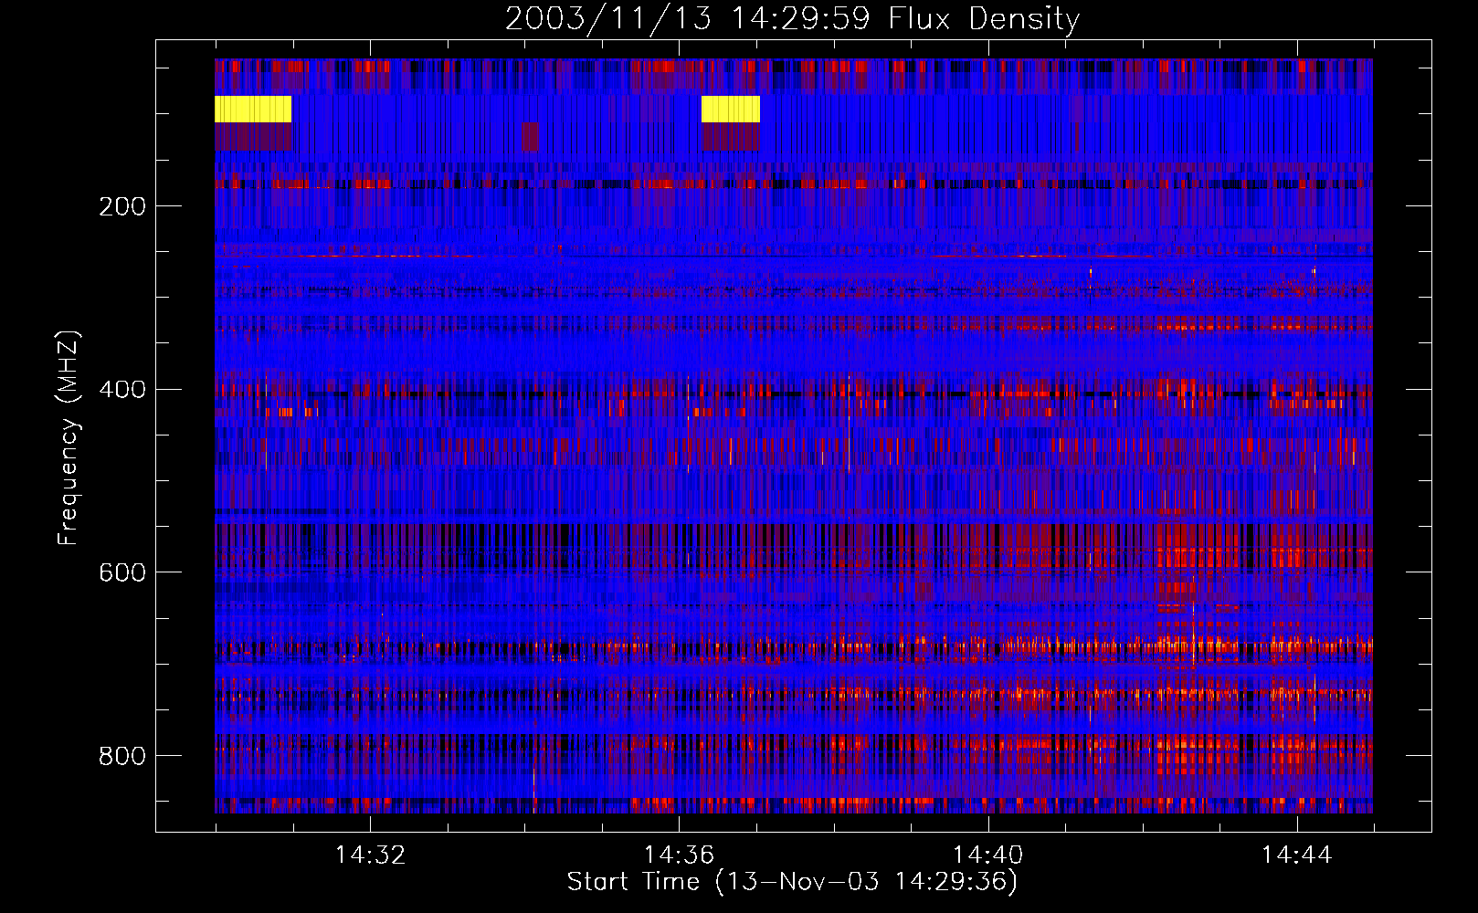Click the 'Frequency (MHZ)' axis label
The width and height of the screenshot is (1478, 913).
[x=69, y=438]
